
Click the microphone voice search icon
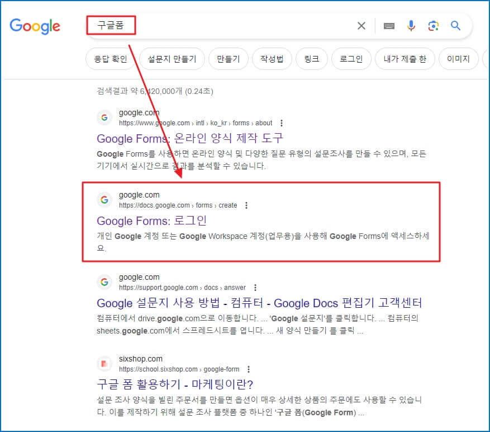(411, 25)
